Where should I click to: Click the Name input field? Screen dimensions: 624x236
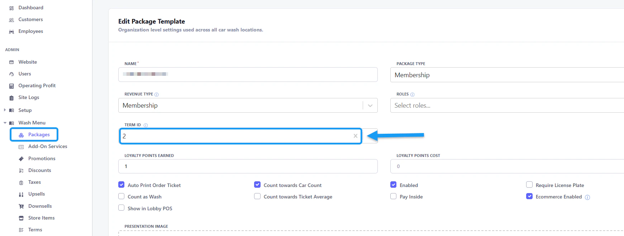248,75
